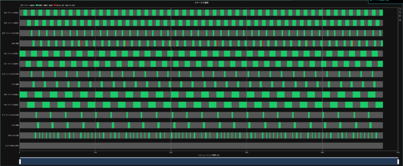Click the ステータス推移 chart title
Image resolution: width=403 pixels, height=166 pixels.
coord(201,2)
